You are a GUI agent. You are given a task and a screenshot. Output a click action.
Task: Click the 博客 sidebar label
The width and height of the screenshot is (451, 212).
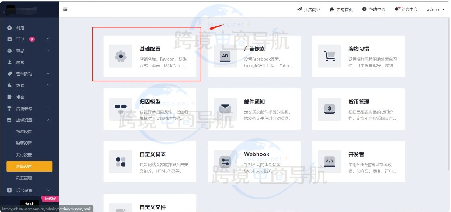(x=20, y=97)
